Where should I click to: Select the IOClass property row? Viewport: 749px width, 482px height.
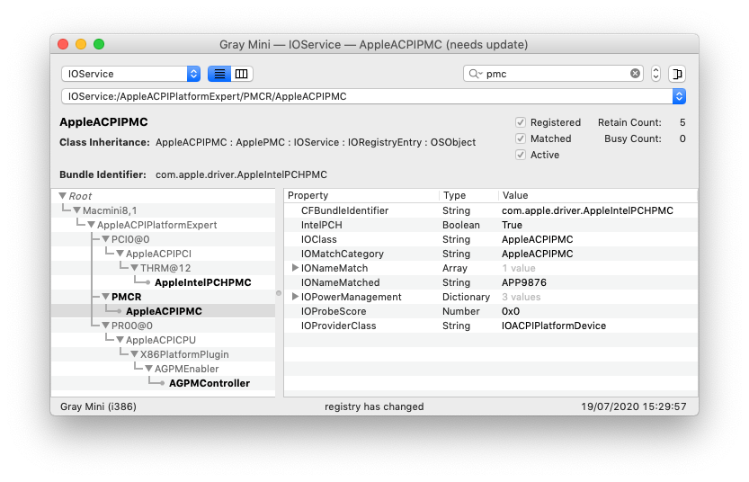tap(491, 239)
